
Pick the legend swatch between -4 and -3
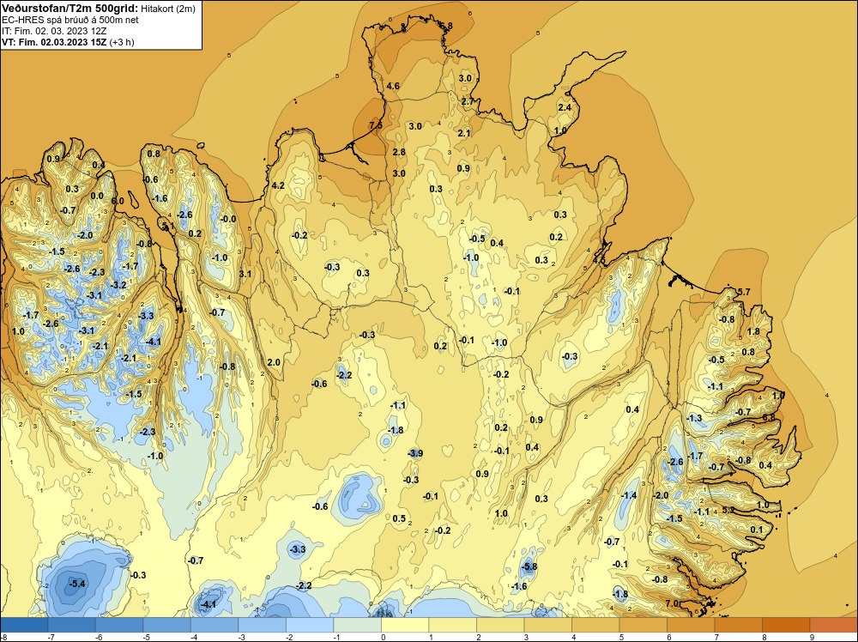click(x=214, y=625)
